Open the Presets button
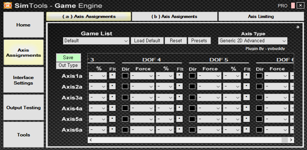 point(199,40)
